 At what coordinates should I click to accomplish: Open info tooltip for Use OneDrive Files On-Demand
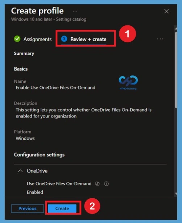pyautogui.click(x=106, y=183)
